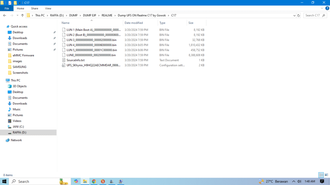The width and height of the screenshot is (330, 185).
Task: Jump to REALME breadcrumb folder
Action: [x=107, y=15]
